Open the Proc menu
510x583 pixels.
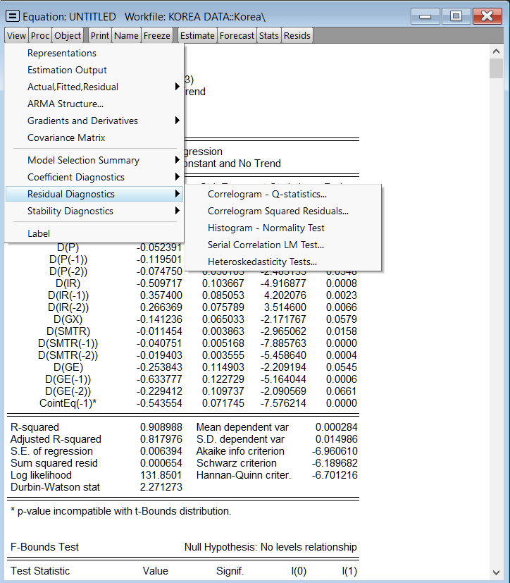(40, 35)
